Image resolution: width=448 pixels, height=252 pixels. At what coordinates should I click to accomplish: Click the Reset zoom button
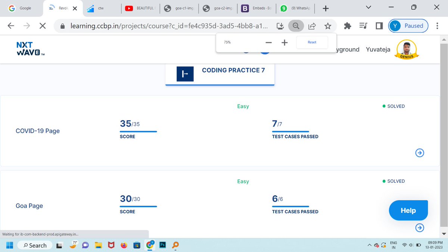tap(312, 42)
